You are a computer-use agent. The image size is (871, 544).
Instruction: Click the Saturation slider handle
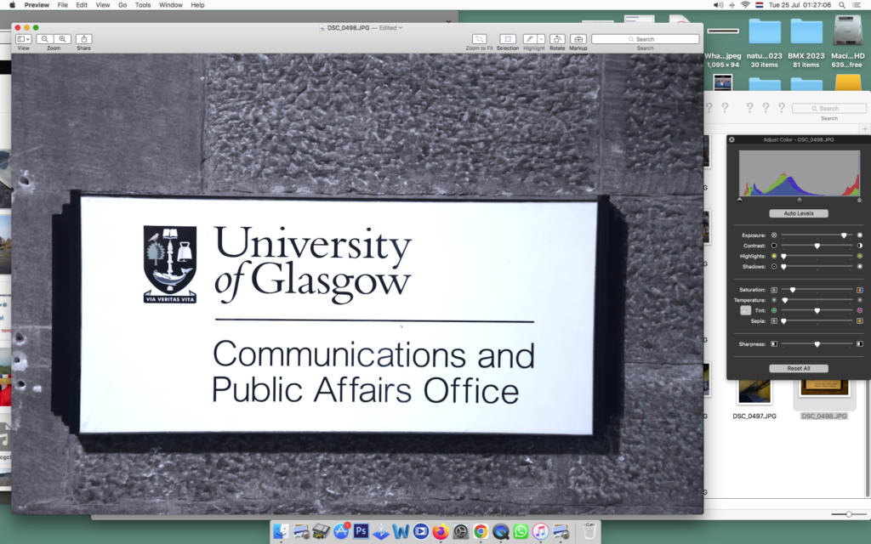[793, 290]
